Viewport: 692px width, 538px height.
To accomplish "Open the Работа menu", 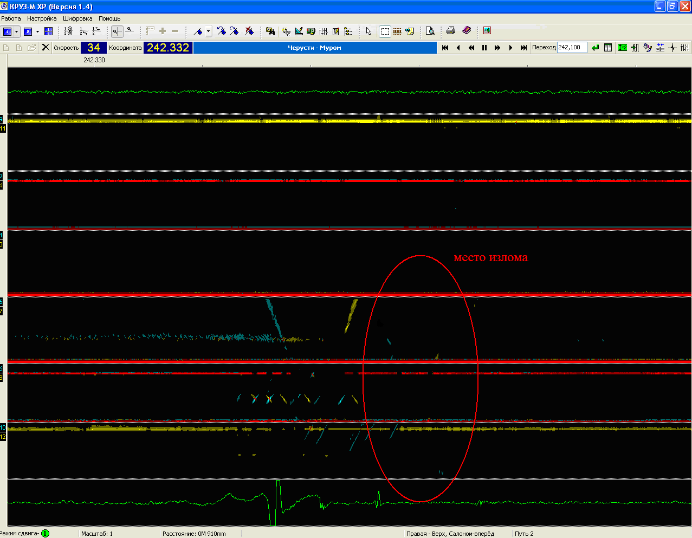I will pos(11,18).
